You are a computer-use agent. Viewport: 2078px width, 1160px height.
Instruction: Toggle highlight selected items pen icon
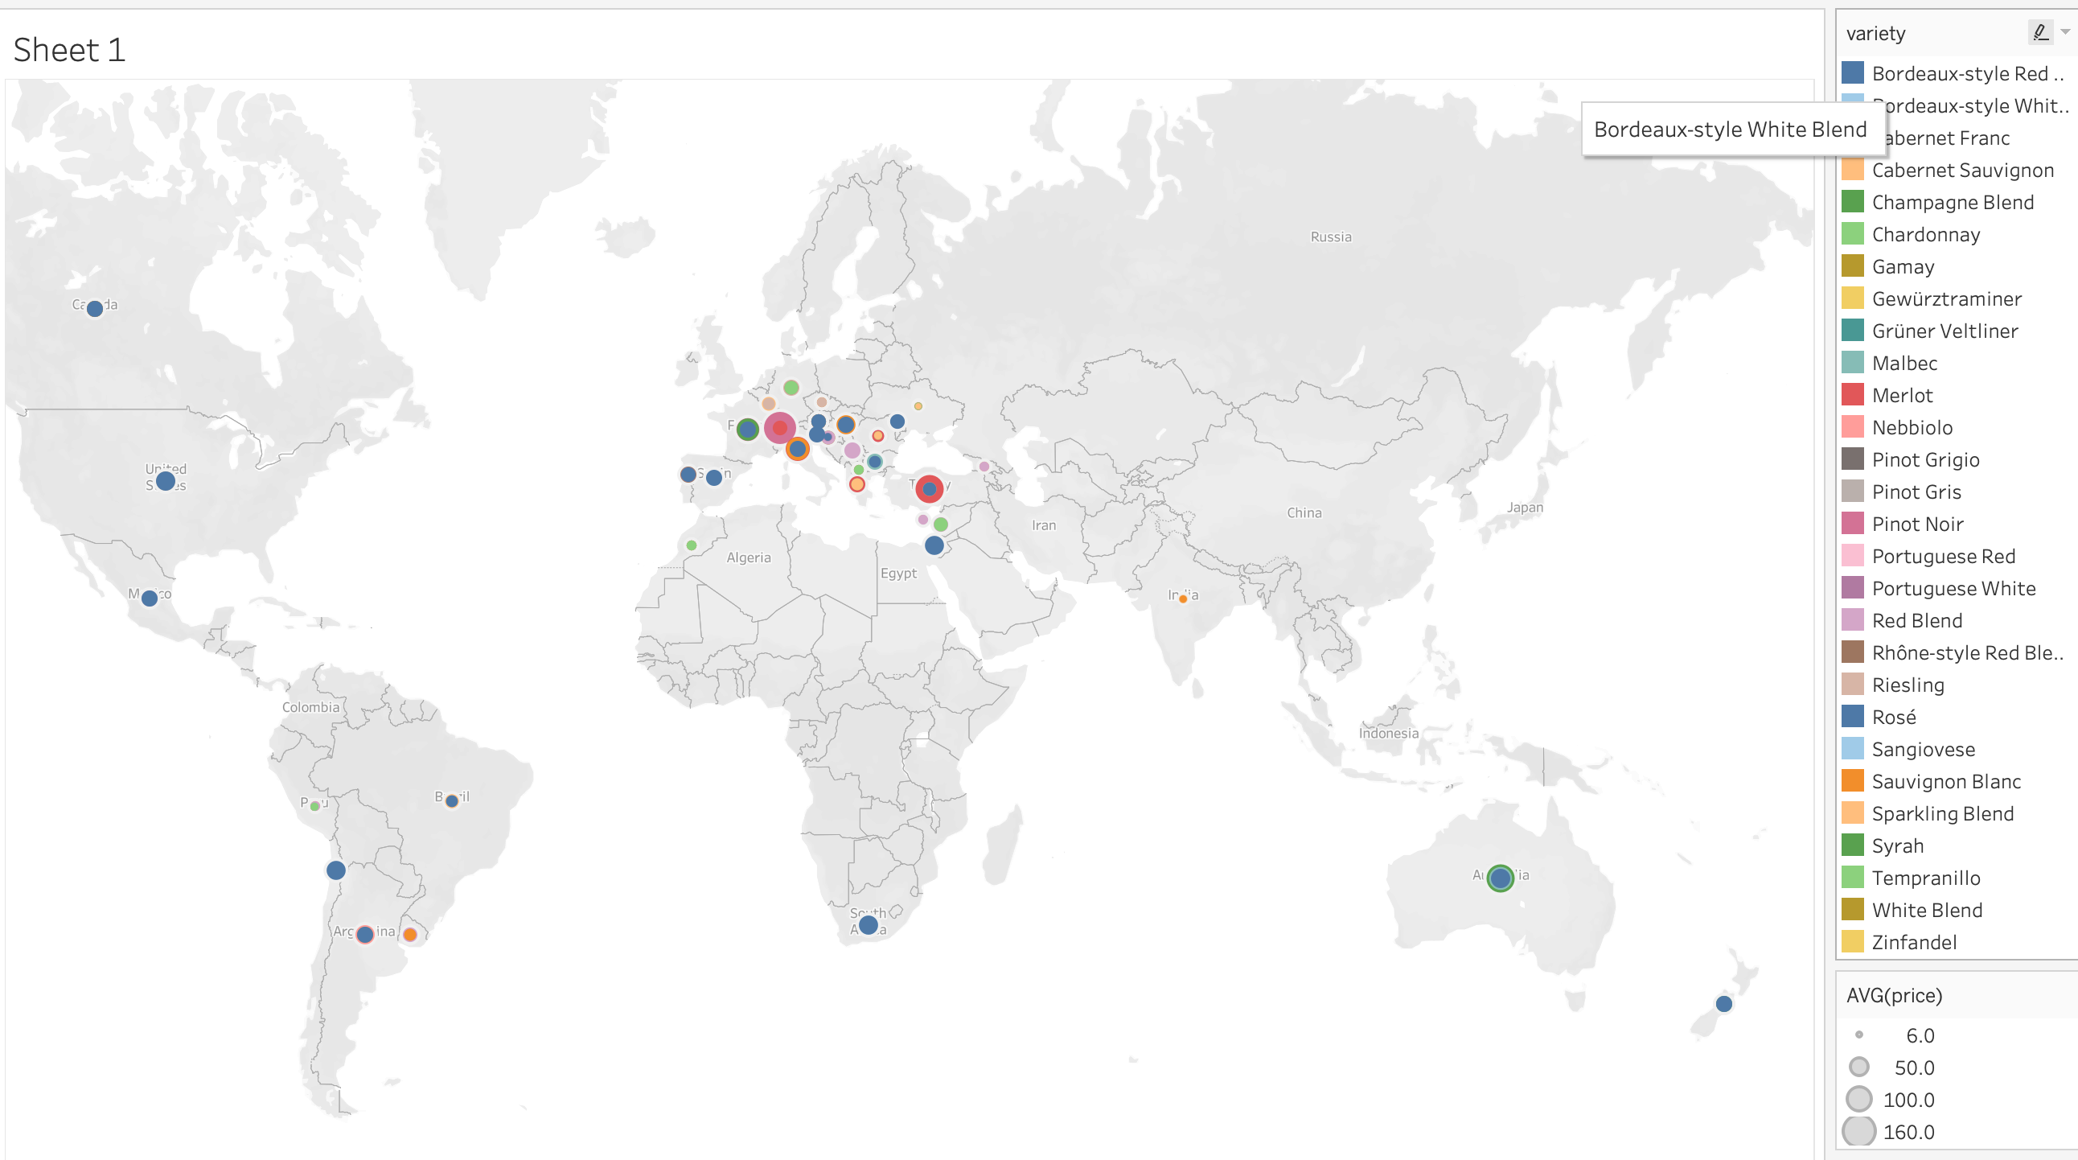point(2040,32)
